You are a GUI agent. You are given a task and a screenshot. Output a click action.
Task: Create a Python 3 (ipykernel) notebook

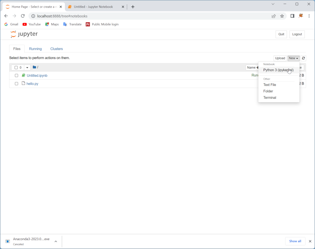(x=278, y=70)
